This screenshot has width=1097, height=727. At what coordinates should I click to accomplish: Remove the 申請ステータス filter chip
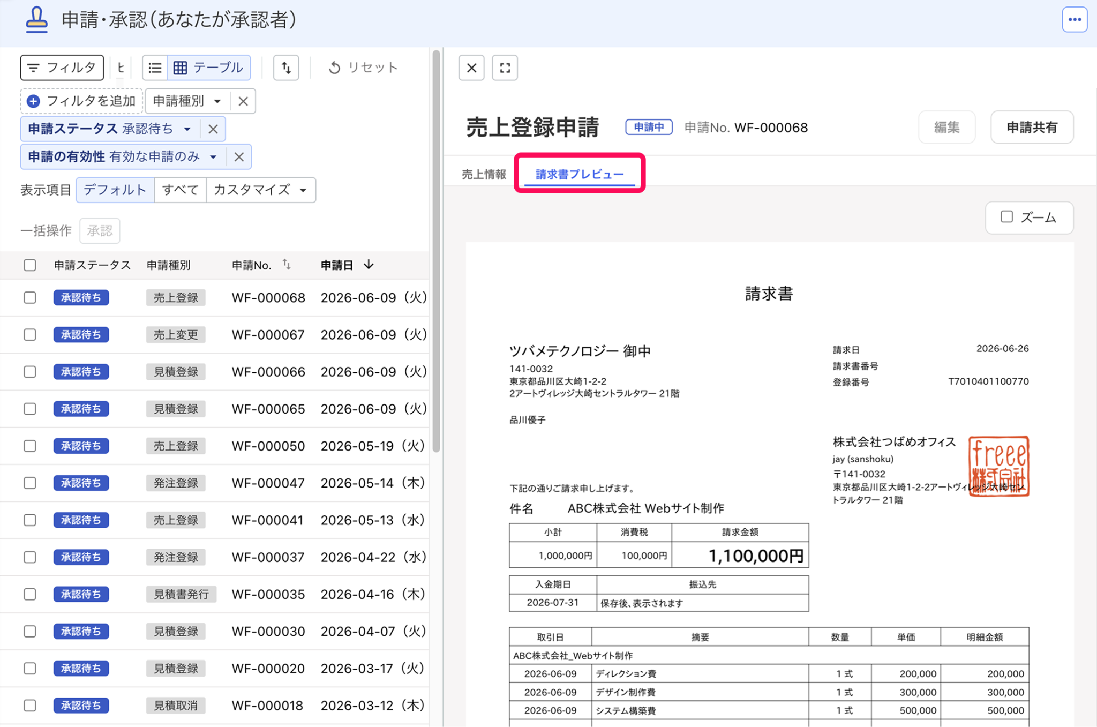click(x=213, y=129)
